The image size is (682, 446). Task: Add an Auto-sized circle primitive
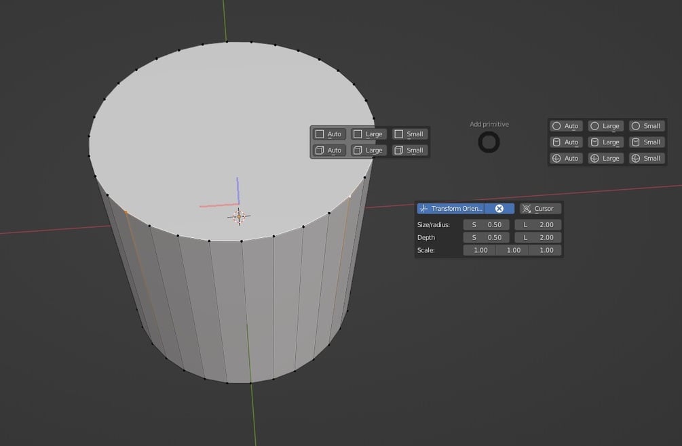click(x=566, y=126)
